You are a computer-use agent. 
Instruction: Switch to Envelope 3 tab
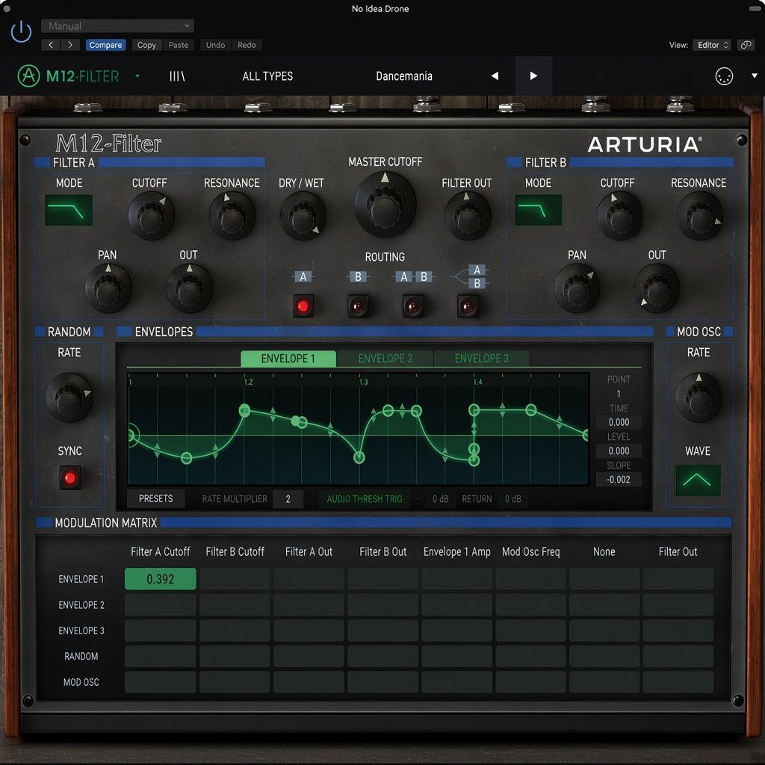482,359
